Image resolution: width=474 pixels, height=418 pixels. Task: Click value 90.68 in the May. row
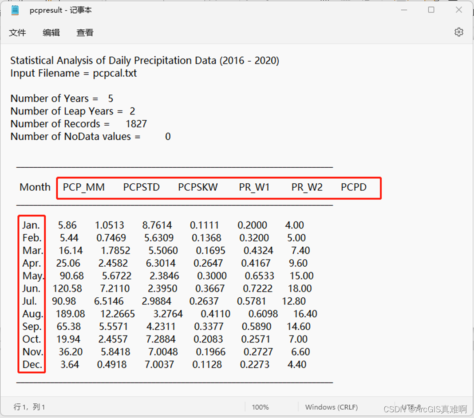click(x=71, y=276)
